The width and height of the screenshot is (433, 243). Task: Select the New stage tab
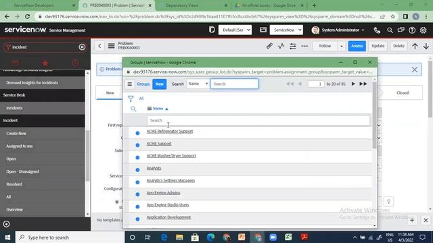pyautogui.click(x=110, y=93)
